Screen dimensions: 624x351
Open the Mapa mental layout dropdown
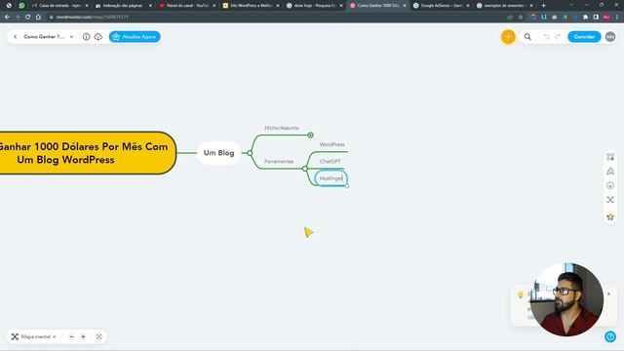[x=34, y=336]
